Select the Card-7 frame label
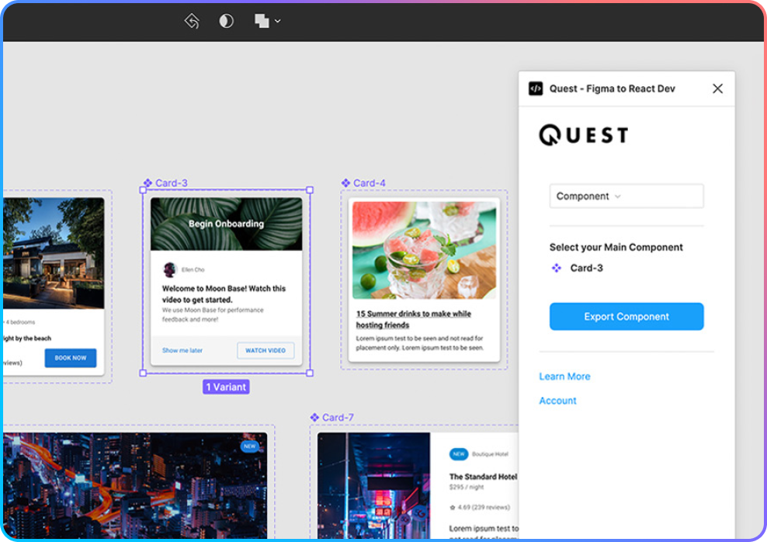 [338, 417]
